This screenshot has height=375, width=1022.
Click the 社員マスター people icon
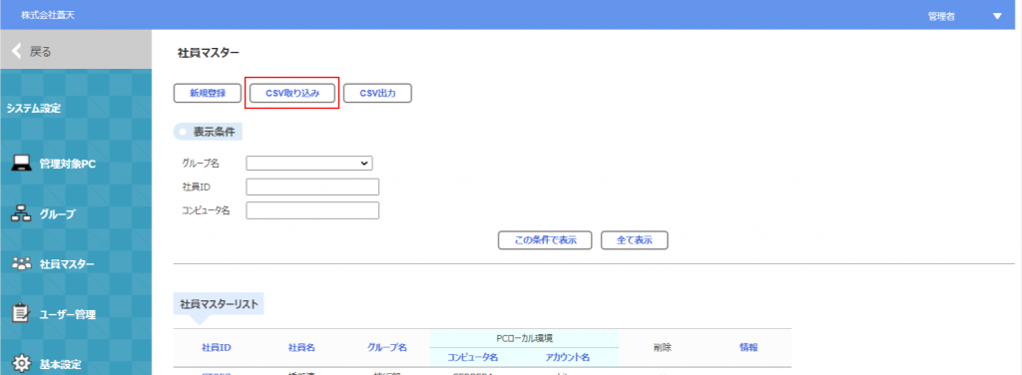pos(22,263)
